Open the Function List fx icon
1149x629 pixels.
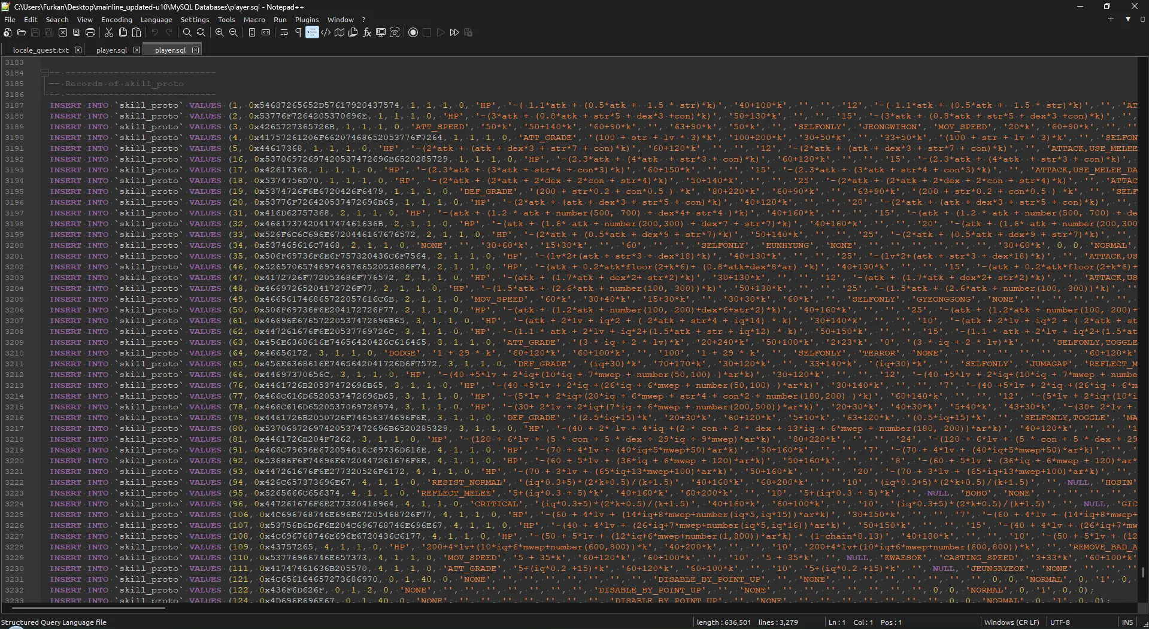click(x=367, y=32)
